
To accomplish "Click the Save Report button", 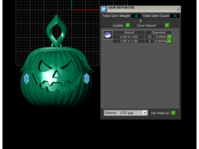I will point(150,25).
